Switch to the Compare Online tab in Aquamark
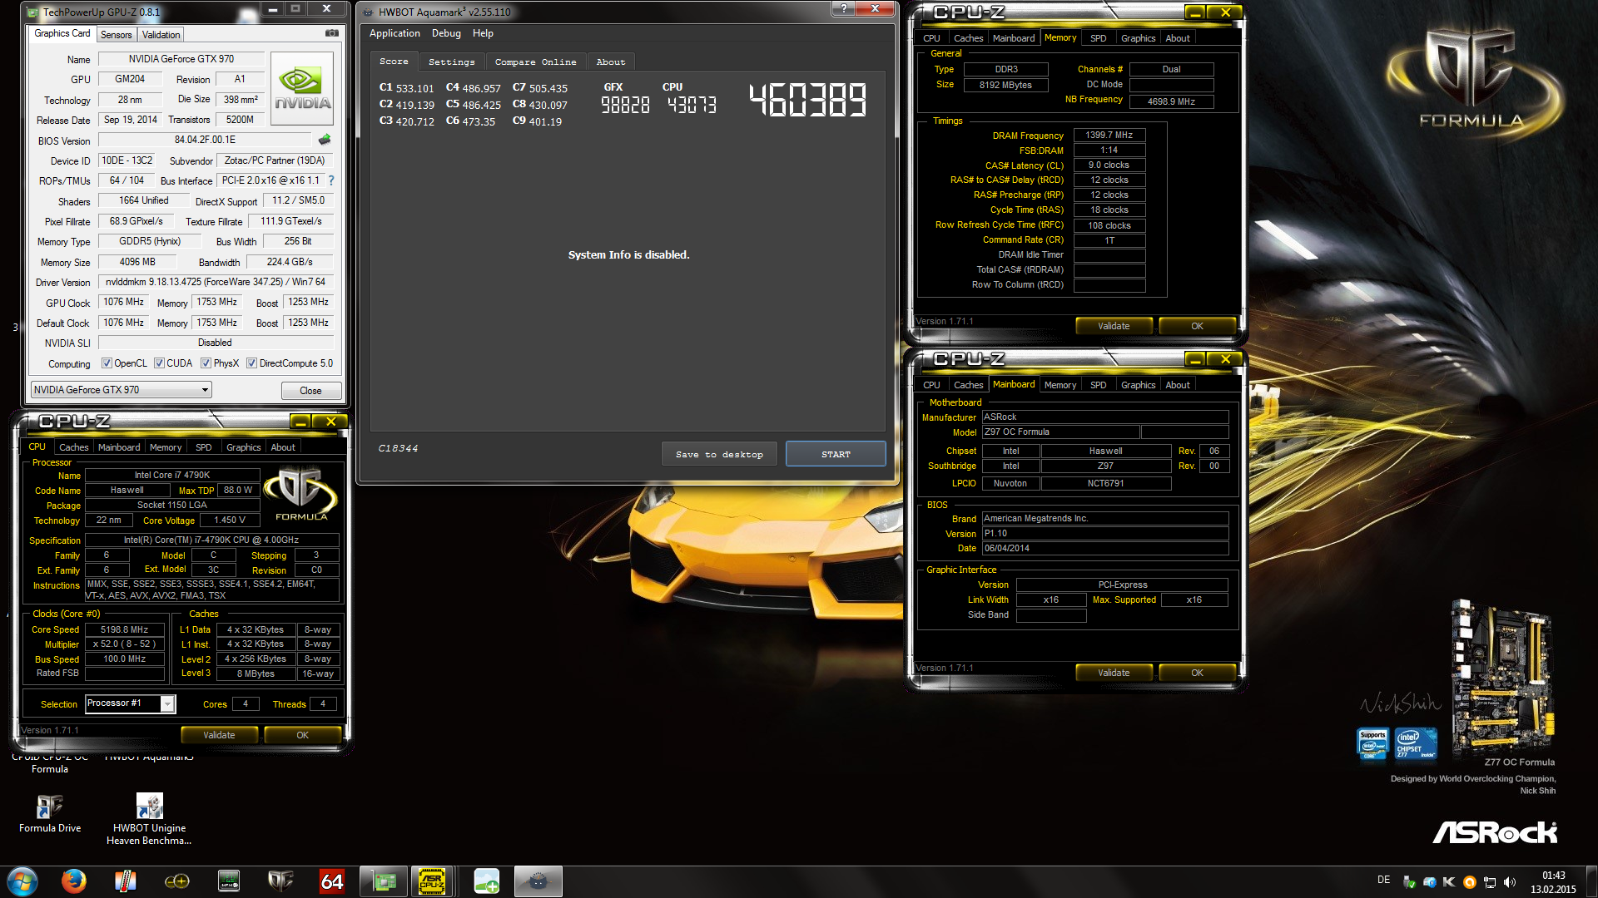The width and height of the screenshot is (1598, 898). coord(535,62)
